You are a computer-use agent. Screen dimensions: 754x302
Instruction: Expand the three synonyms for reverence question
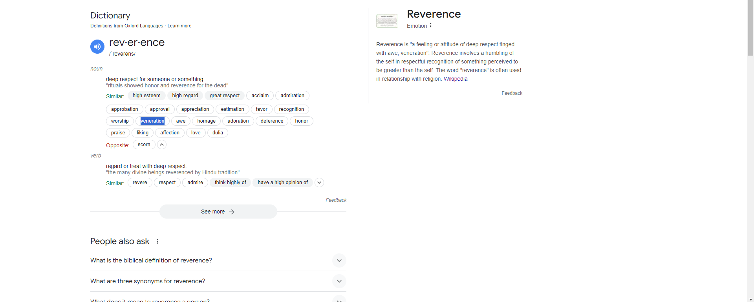[339, 281]
